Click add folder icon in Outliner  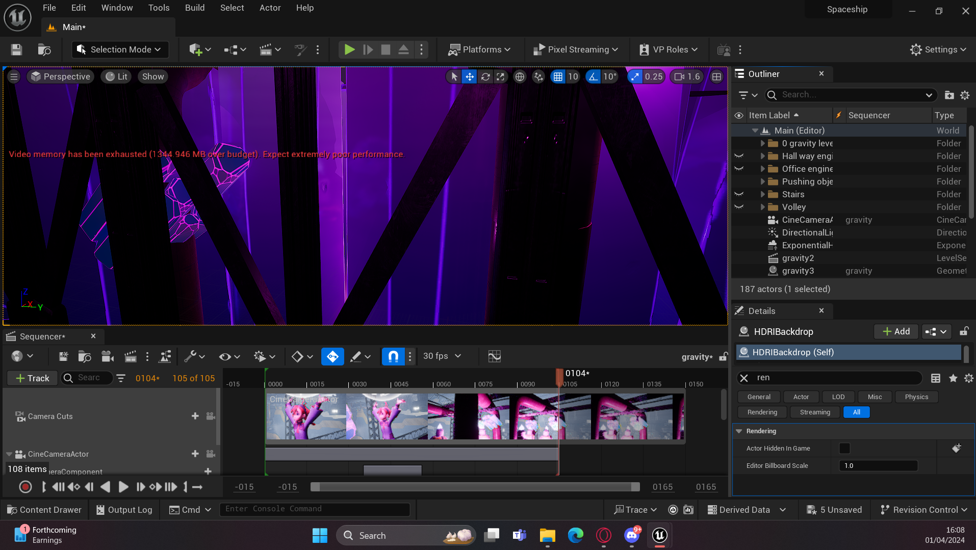pos(949,95)
